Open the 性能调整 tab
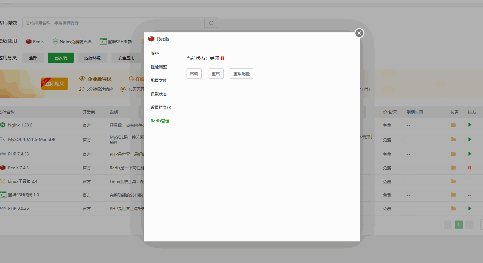Screen dimensions: 483x263 point(159,67)
